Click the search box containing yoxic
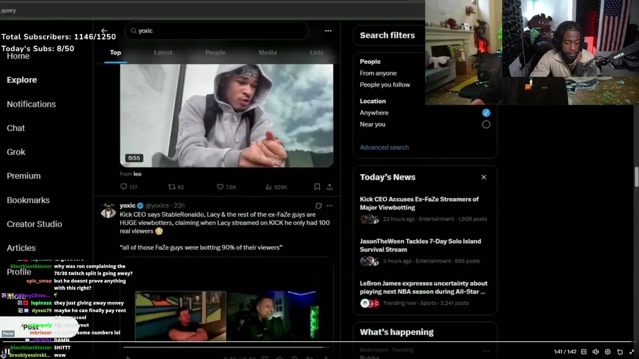The image size is (639, 359). point(217,31)
